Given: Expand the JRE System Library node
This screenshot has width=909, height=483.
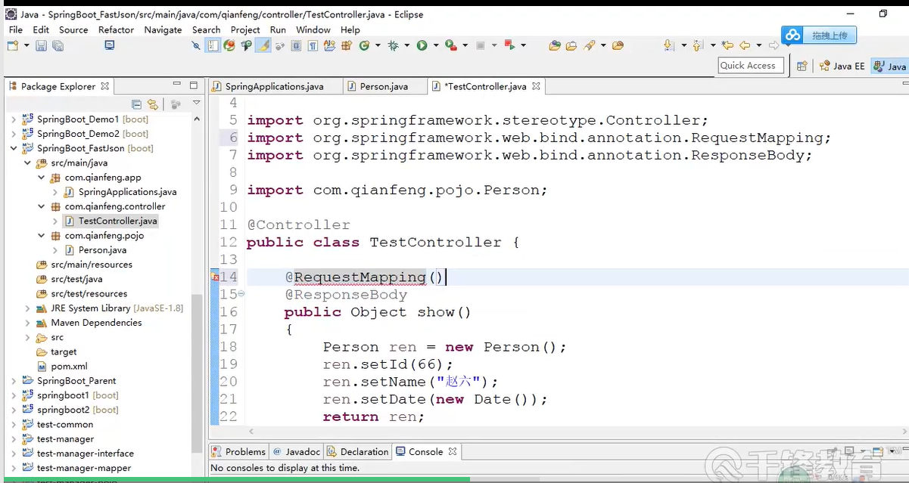Looking at the screenshot, I should pos(27,308).
